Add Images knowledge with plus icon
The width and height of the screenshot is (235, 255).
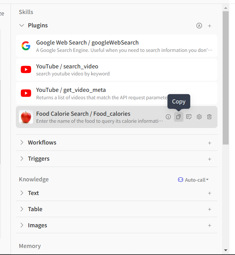point(209,226)
